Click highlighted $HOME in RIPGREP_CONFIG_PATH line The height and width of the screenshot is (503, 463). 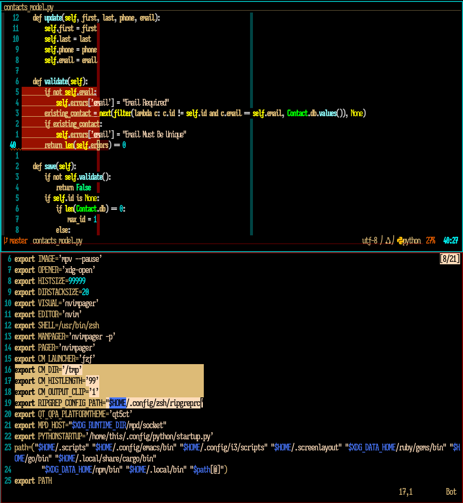tap(118, 403)
